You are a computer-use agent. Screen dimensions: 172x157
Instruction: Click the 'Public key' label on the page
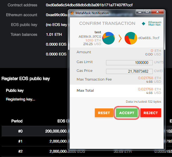click(x=15, y=91)
